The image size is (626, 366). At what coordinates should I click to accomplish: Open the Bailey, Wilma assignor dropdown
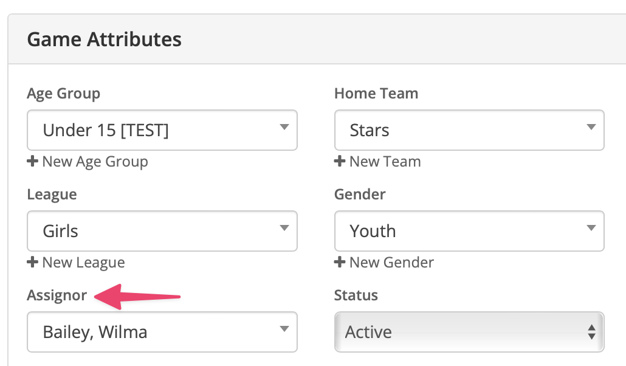pos(162,332)
